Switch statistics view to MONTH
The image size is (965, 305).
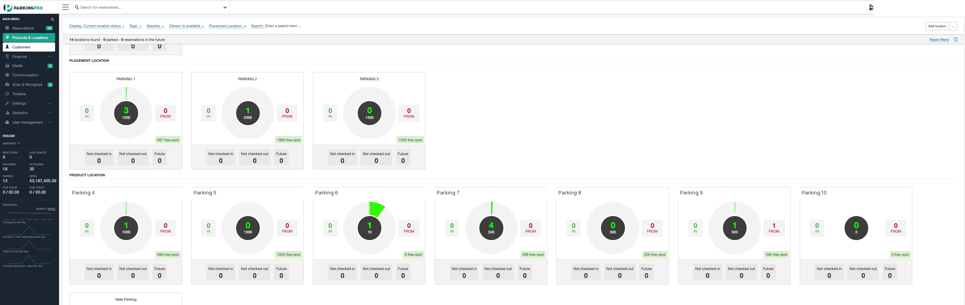coord(41,209)
